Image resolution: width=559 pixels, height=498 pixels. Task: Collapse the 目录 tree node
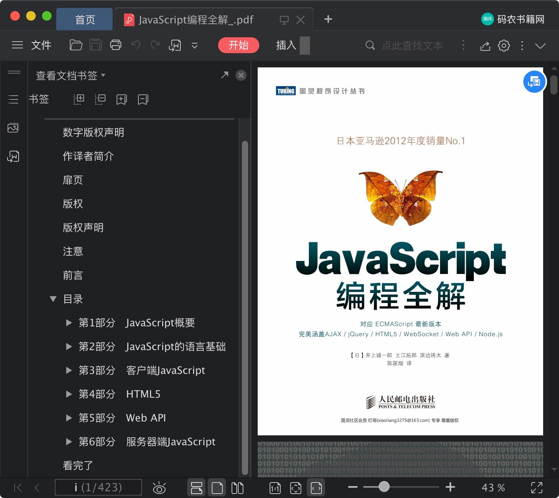pyautogui.click(x=53, y=299)
